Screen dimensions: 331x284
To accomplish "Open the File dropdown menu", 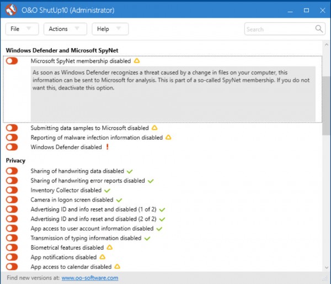I will pyautogui.click(x=22, y=29).
